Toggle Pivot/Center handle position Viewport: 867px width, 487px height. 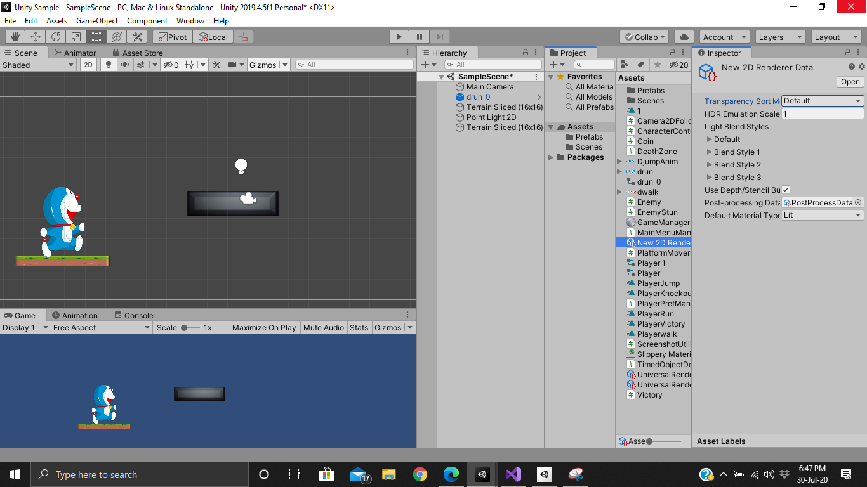click(171, 37)
